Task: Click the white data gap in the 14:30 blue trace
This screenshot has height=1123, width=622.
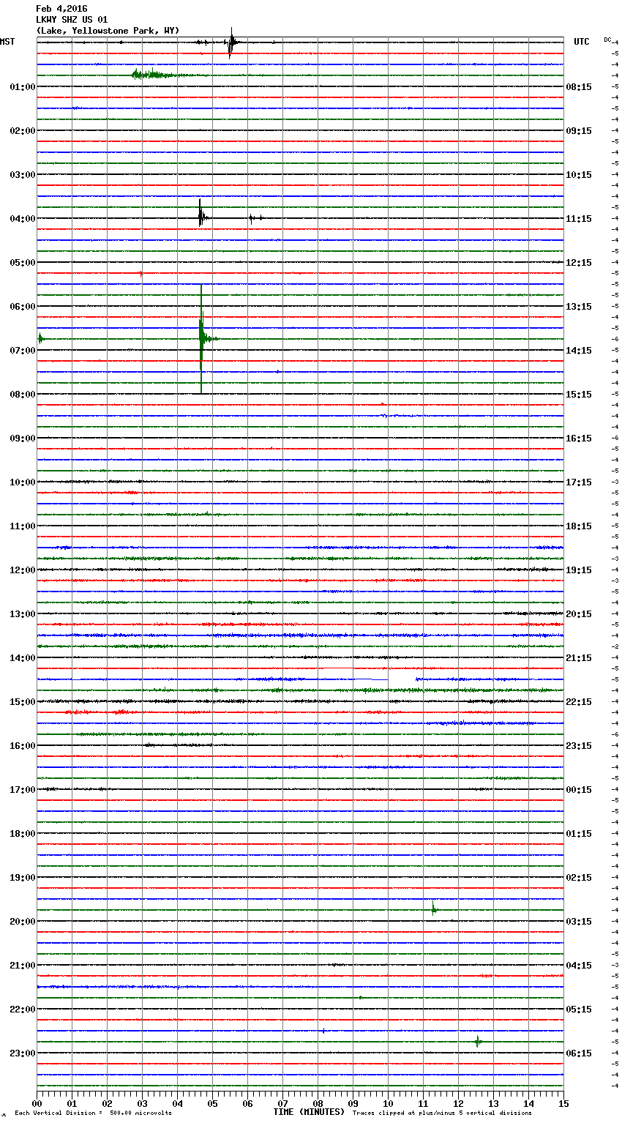Action: tap(401, 680)
